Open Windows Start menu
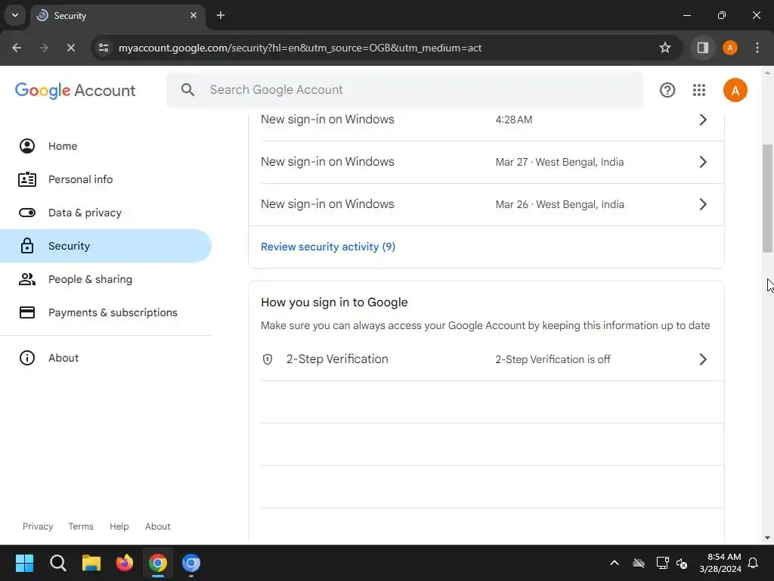Image resolution: width=774 pixels, height=581 pixels. click(24, 563)
